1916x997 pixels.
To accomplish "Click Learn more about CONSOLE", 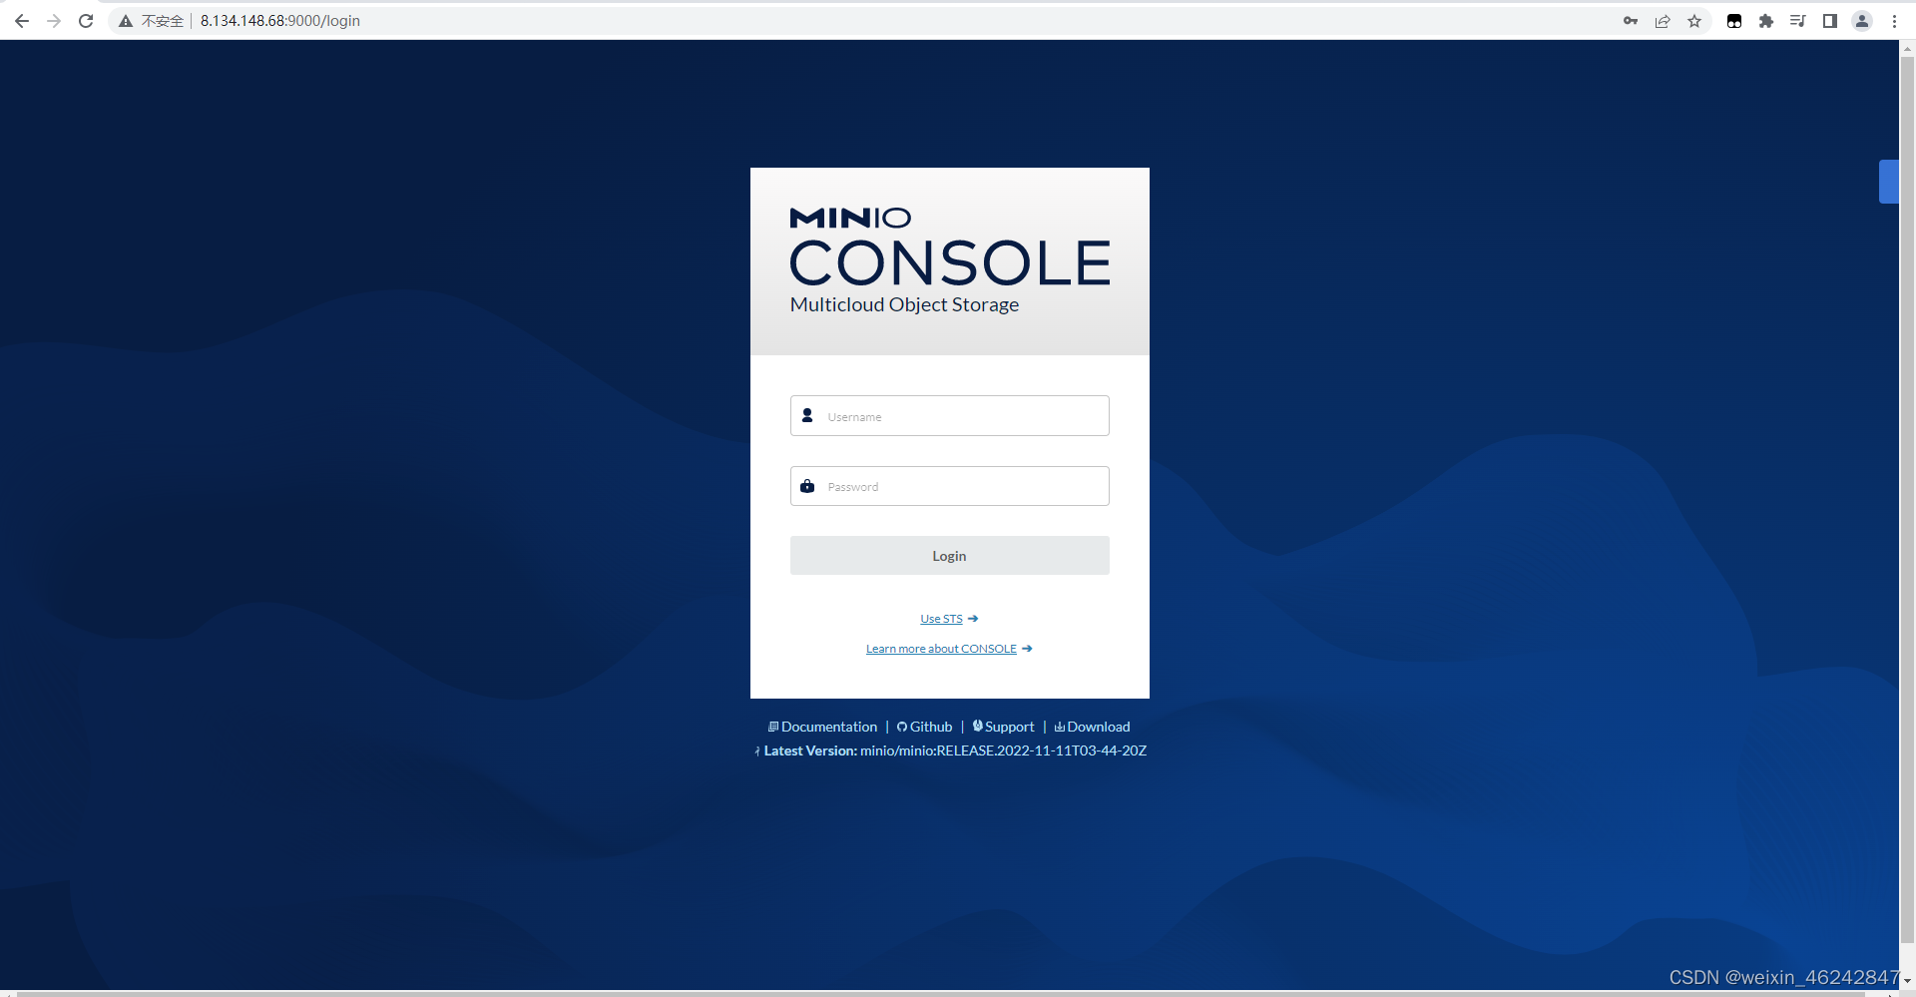I will pos(941,648).
